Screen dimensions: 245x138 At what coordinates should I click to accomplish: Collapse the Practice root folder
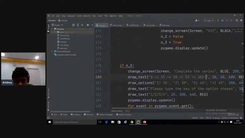tap(52, 29)
